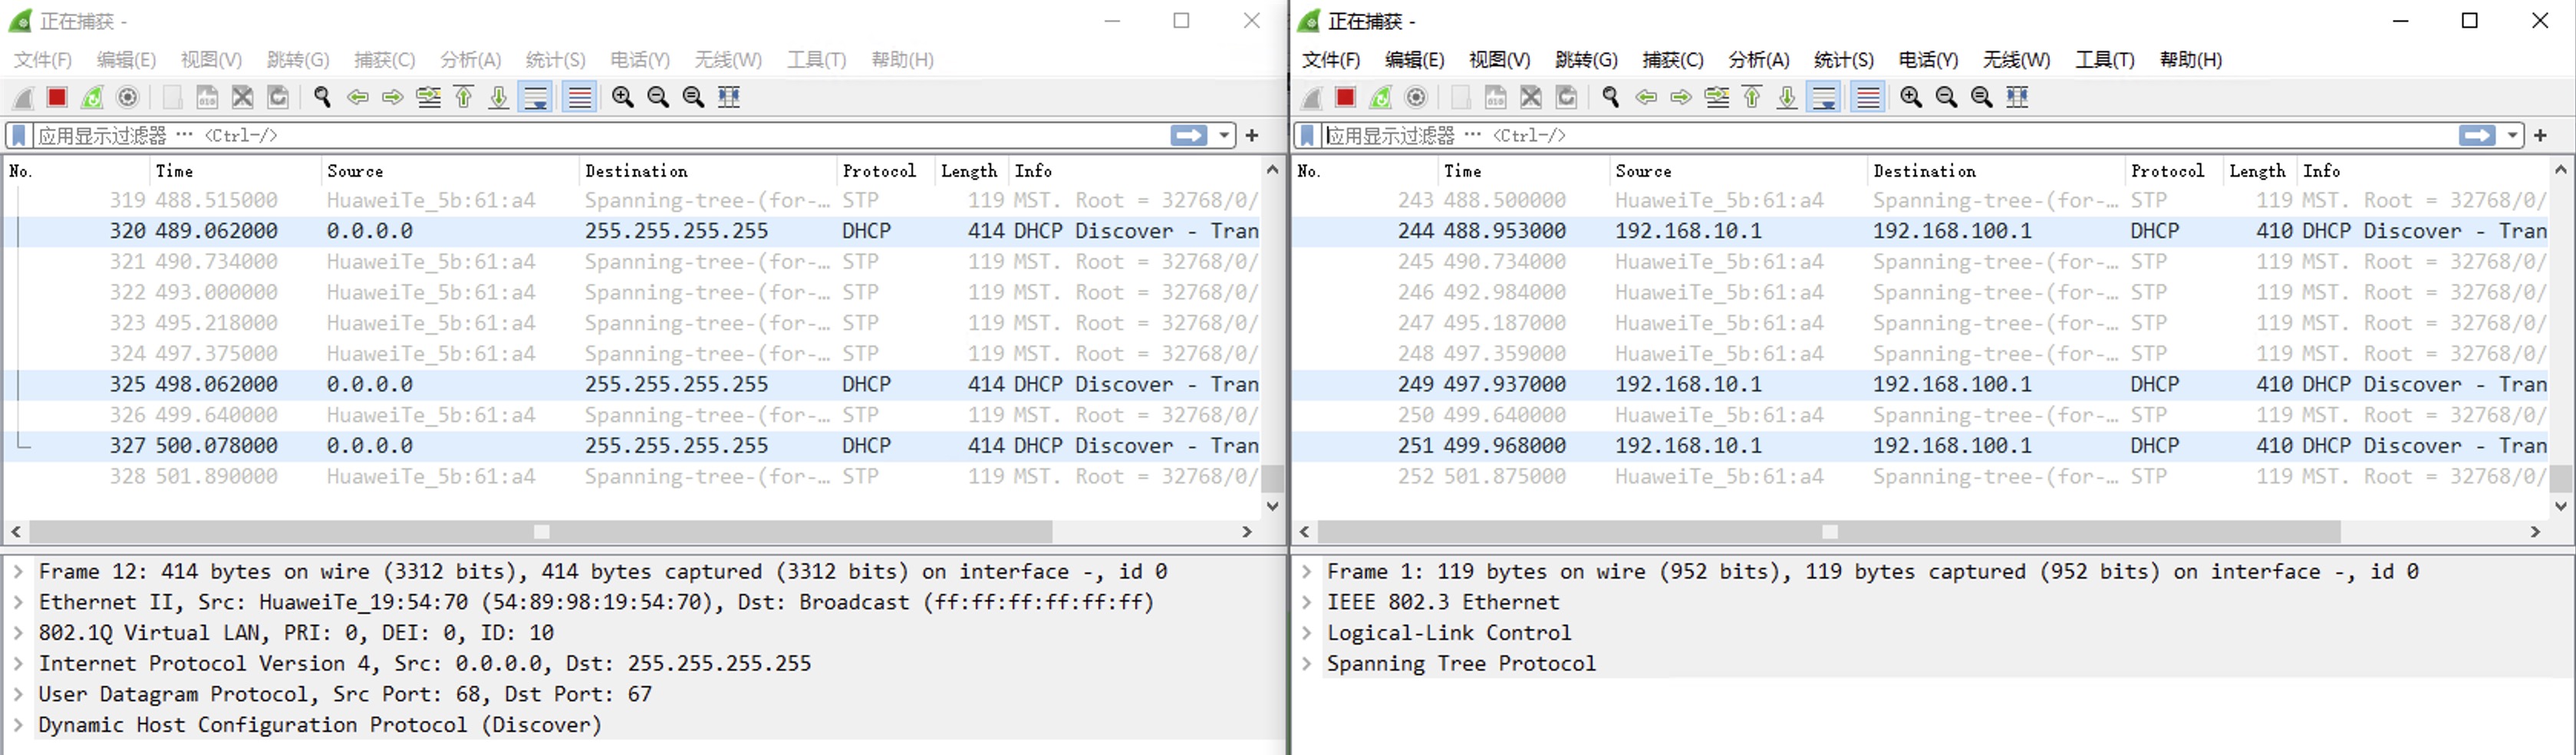Toggle packet colorization in right window

pos(1867,97)
